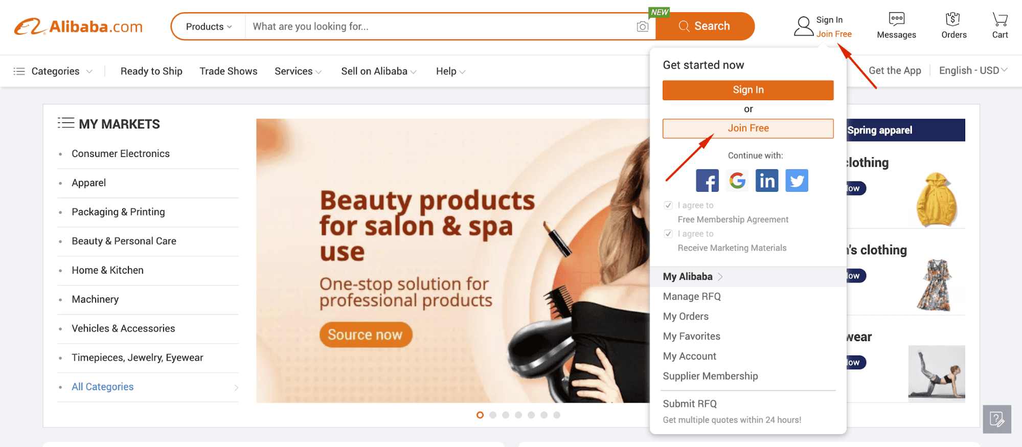
Task: Open Timepieces, Jewelry, Eyewear category
Action: click(x=138, y=358)
